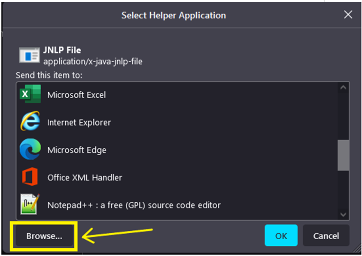Click the Microsoft Edge icon
Viewport: 362px width, 256px height.
coord(30,150)
